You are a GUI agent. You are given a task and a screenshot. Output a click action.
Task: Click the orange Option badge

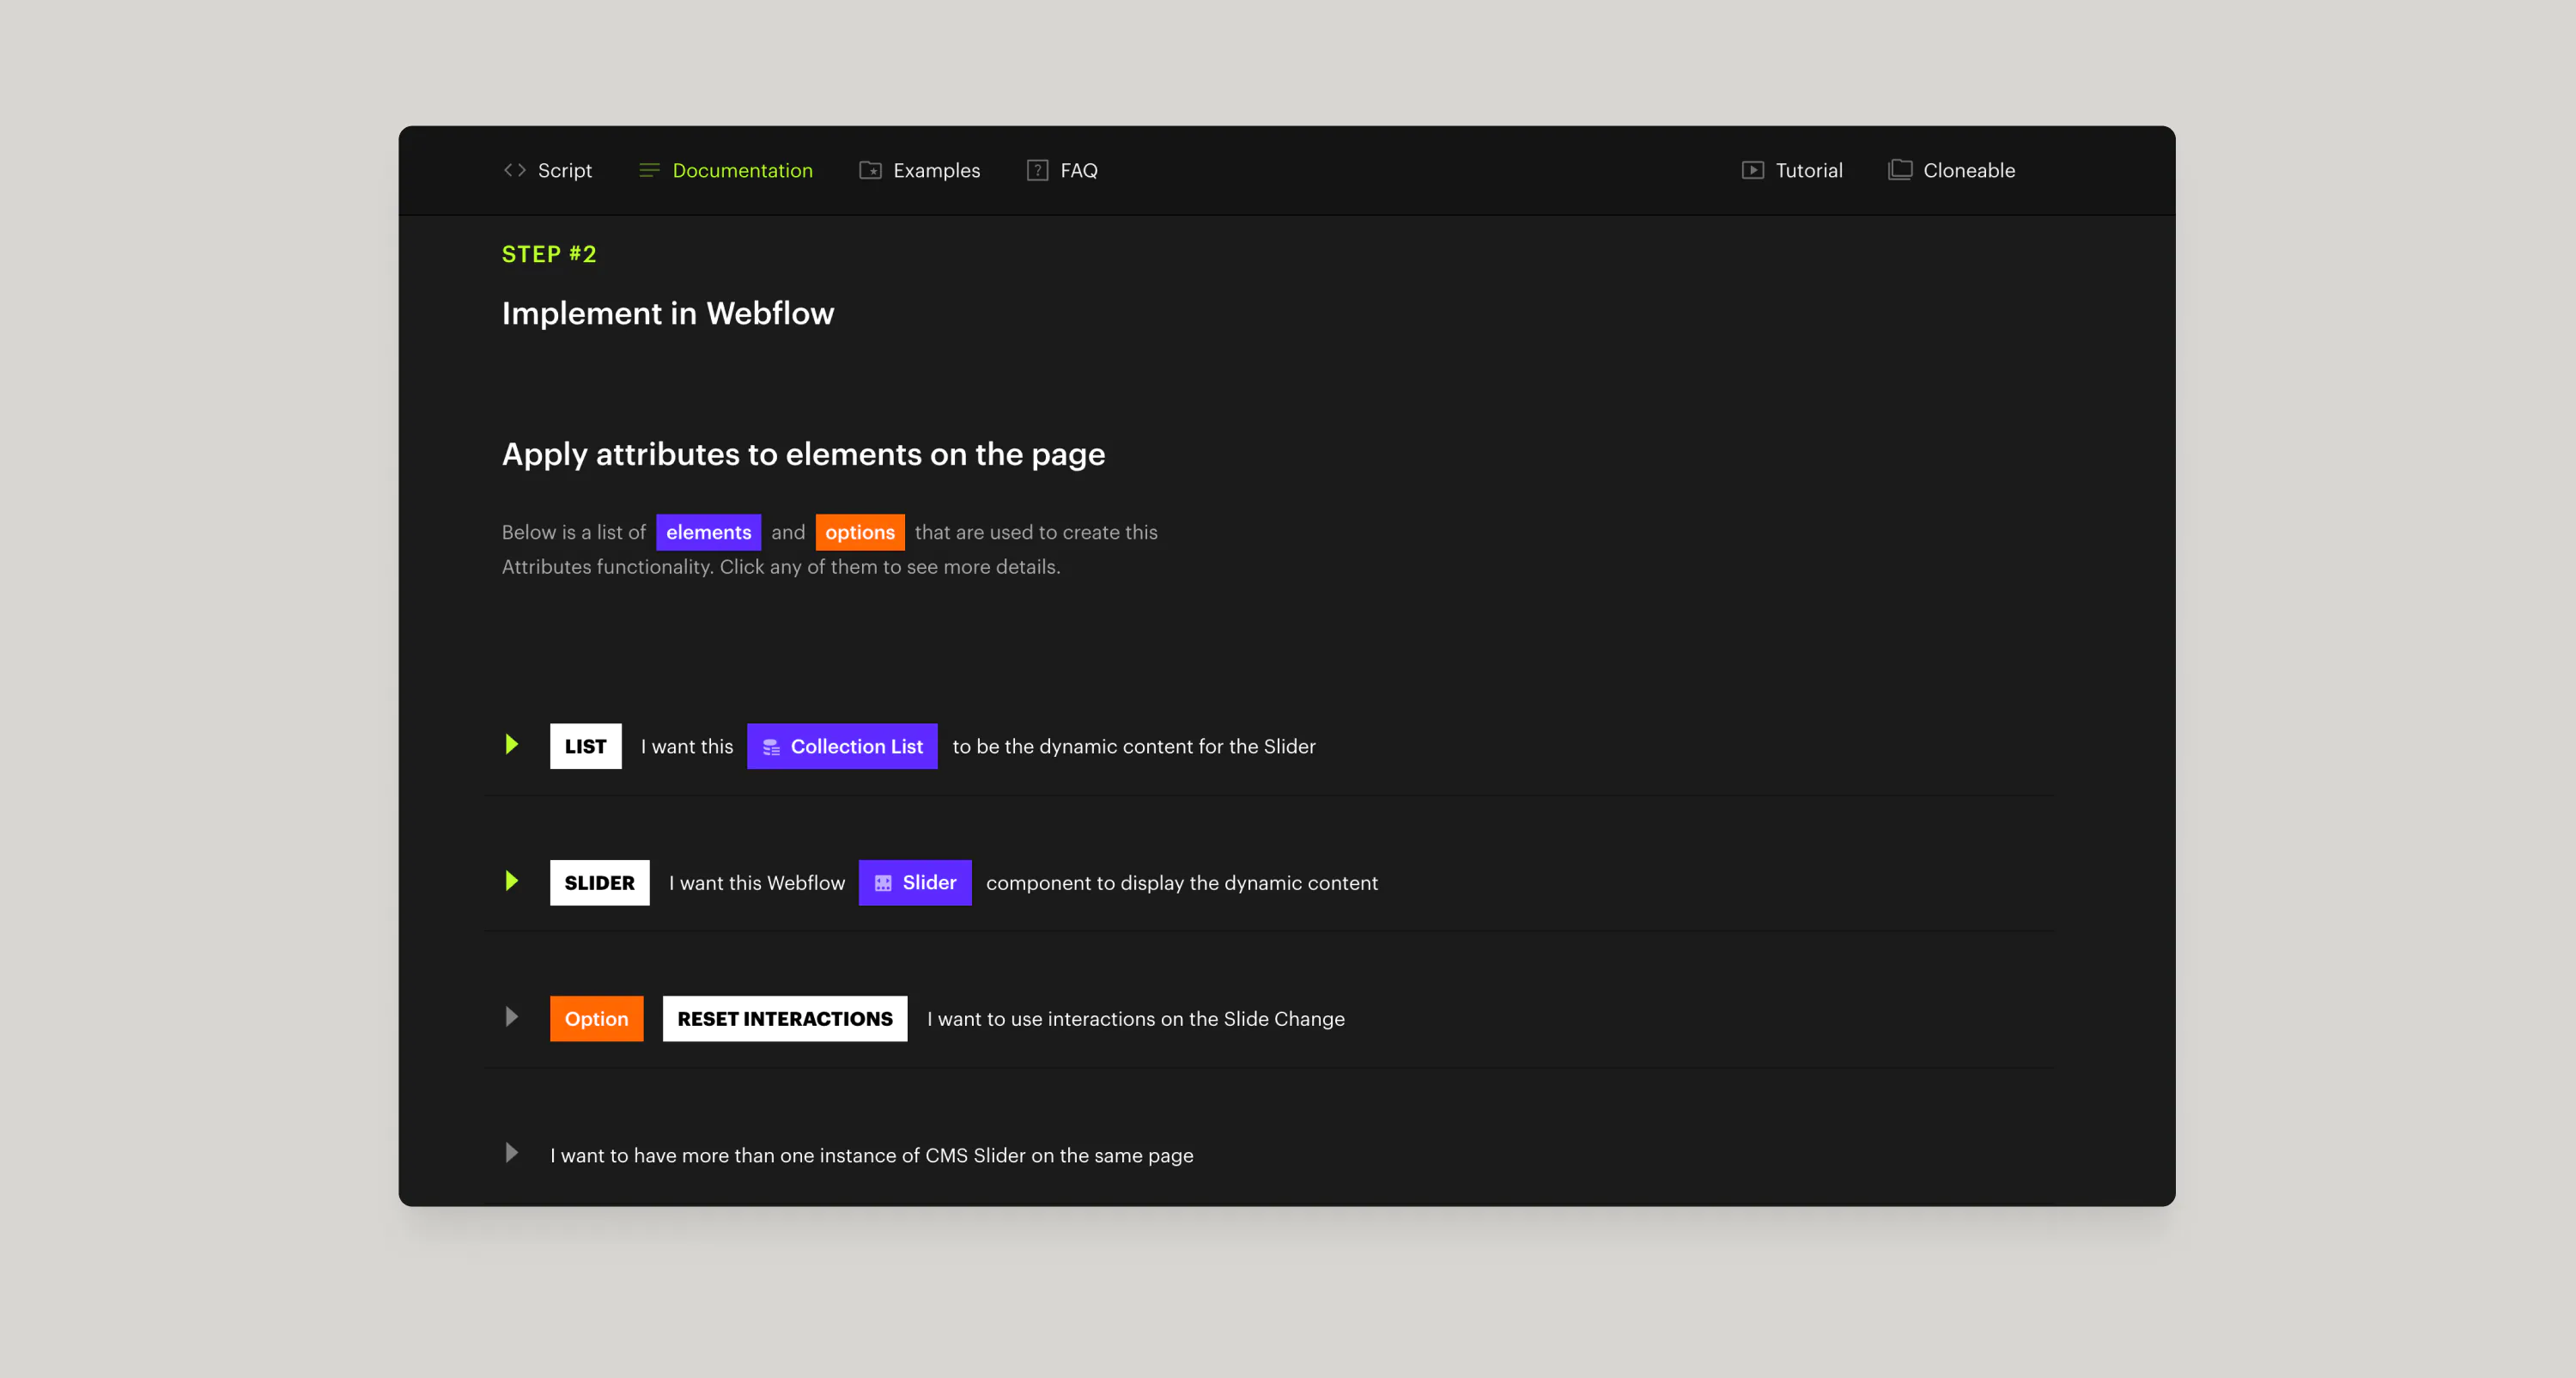coord(596,1019)
